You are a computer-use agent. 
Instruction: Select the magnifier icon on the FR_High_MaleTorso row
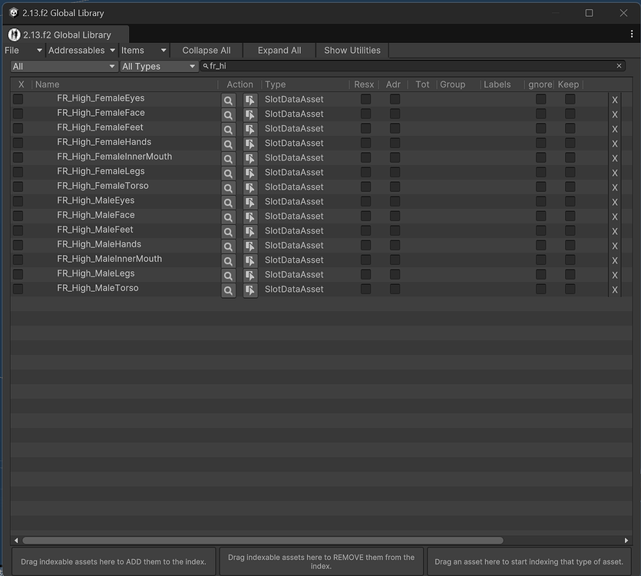click(228, 290)
